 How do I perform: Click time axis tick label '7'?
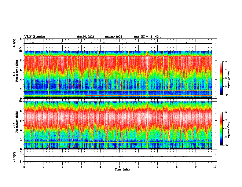pos(158,167)
